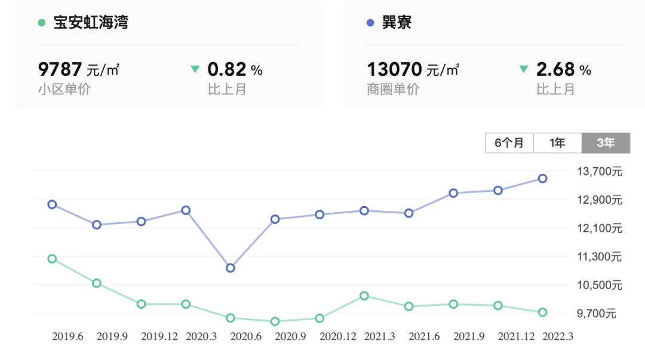The height and width of the screenshot is (359, 645).
Task: Click the green down arrow beside 0.82%
Action: (x=195, y=69)
